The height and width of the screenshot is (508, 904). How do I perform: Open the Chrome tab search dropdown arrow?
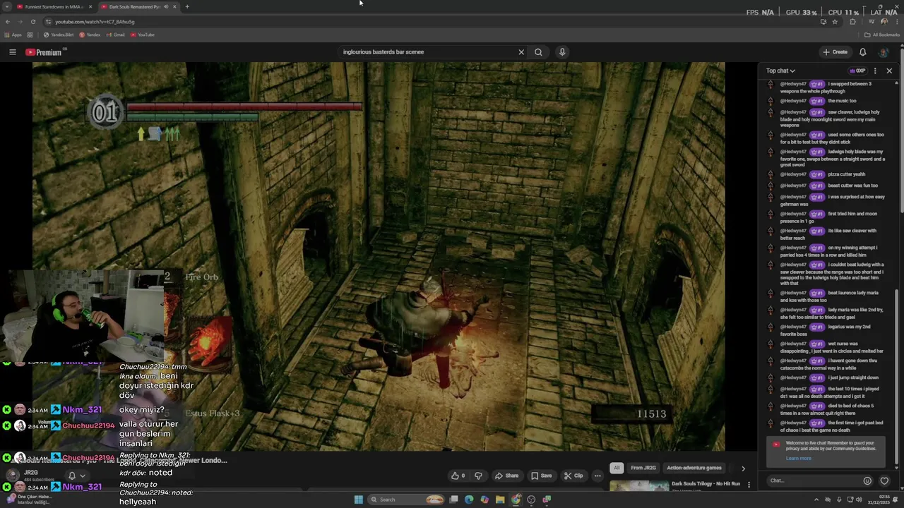[7, 6]
